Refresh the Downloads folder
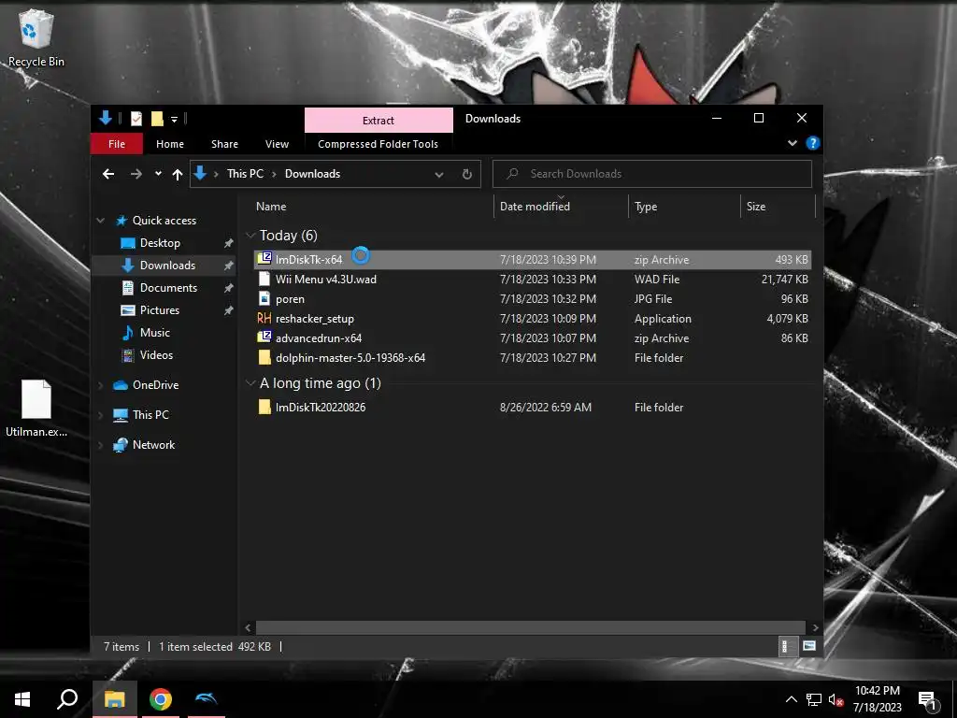Image resolution: width=957 pixels, height=718 pixels. pos(467,174)
